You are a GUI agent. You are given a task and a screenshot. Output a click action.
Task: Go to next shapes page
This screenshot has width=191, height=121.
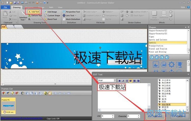point(162,57)
